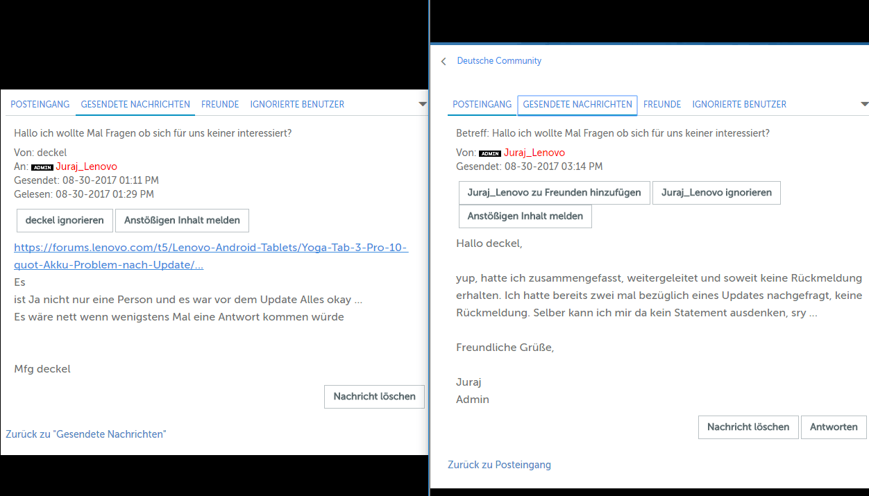Image resolution: width=869 pixels, height=496 pixels.
Task: Select Gesendete Nachrichten tab in left window
Action: tap(135, 104)
